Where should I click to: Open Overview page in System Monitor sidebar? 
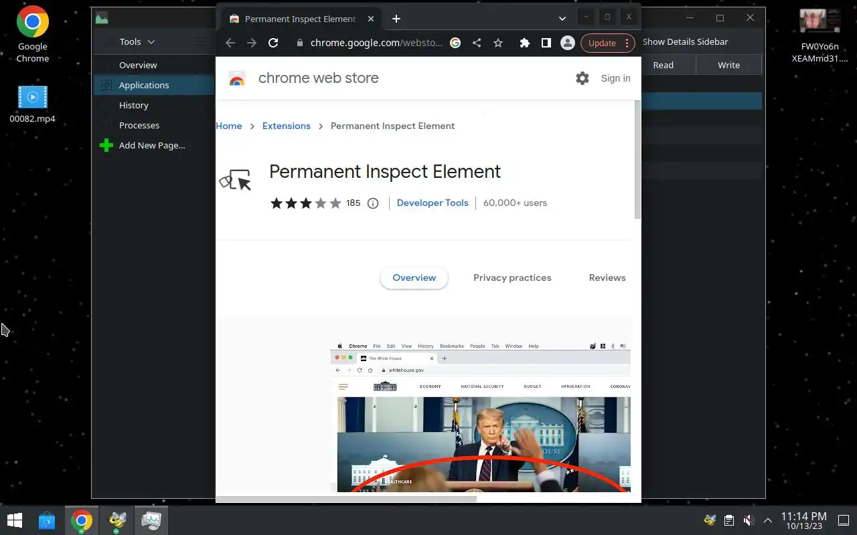pos(154,65)
